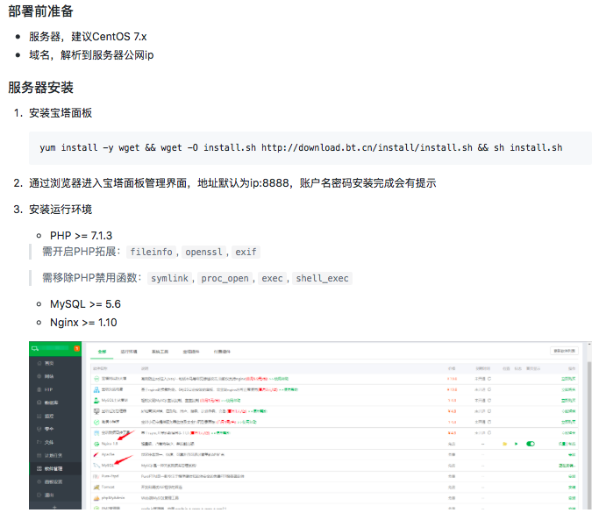Click the 'fileinfo' inline code tag

pyautogui.click(x=151, y=252)
